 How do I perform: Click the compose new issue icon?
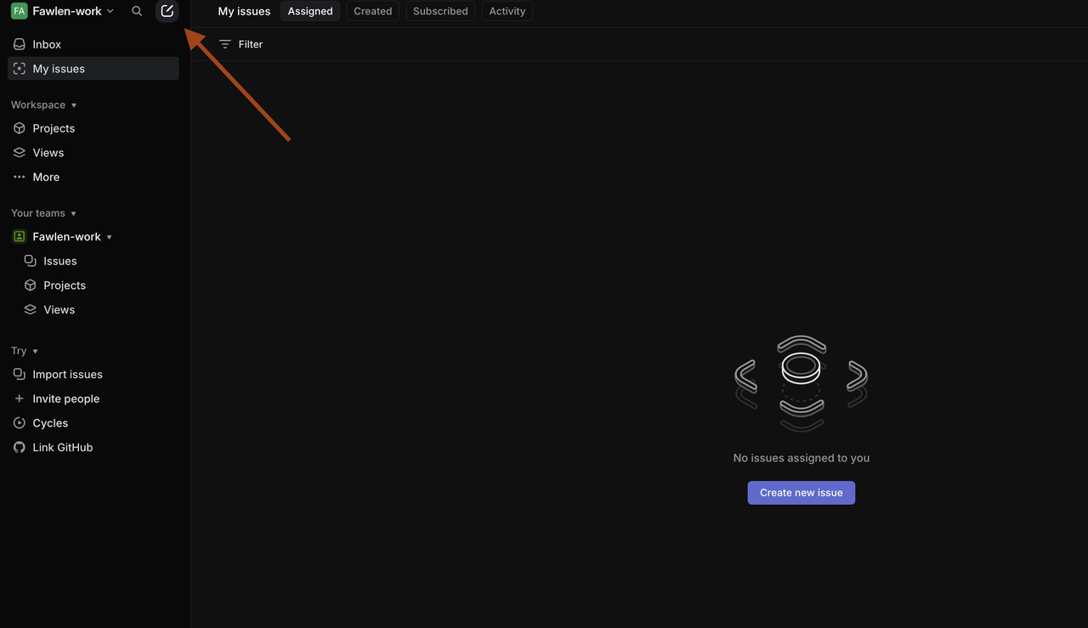(167, 11)
